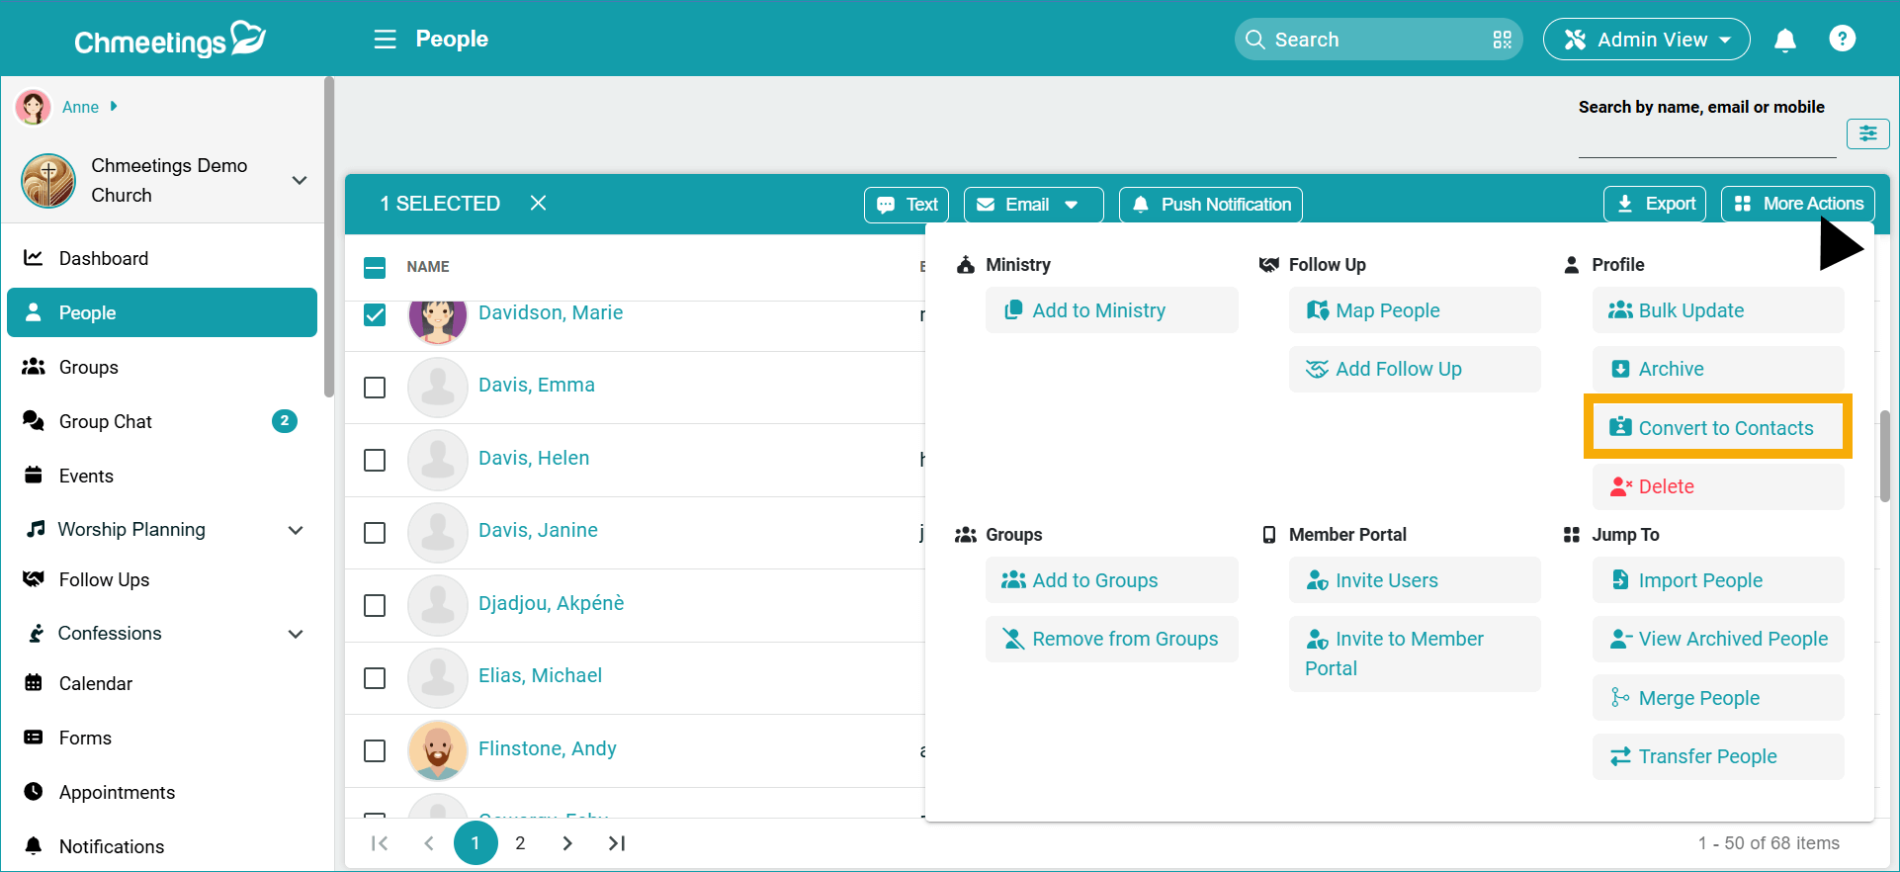1900x872 pixels.
Task: Open Events in the sidebar
Action: pyautogui.click(x=162, y=476)
